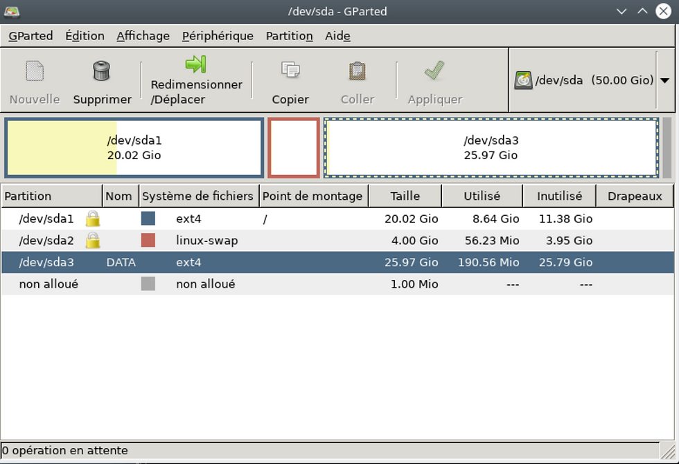Click the Copier toolbar icon
The height and width of the screenshot is (464, 679).
point(290,70)
